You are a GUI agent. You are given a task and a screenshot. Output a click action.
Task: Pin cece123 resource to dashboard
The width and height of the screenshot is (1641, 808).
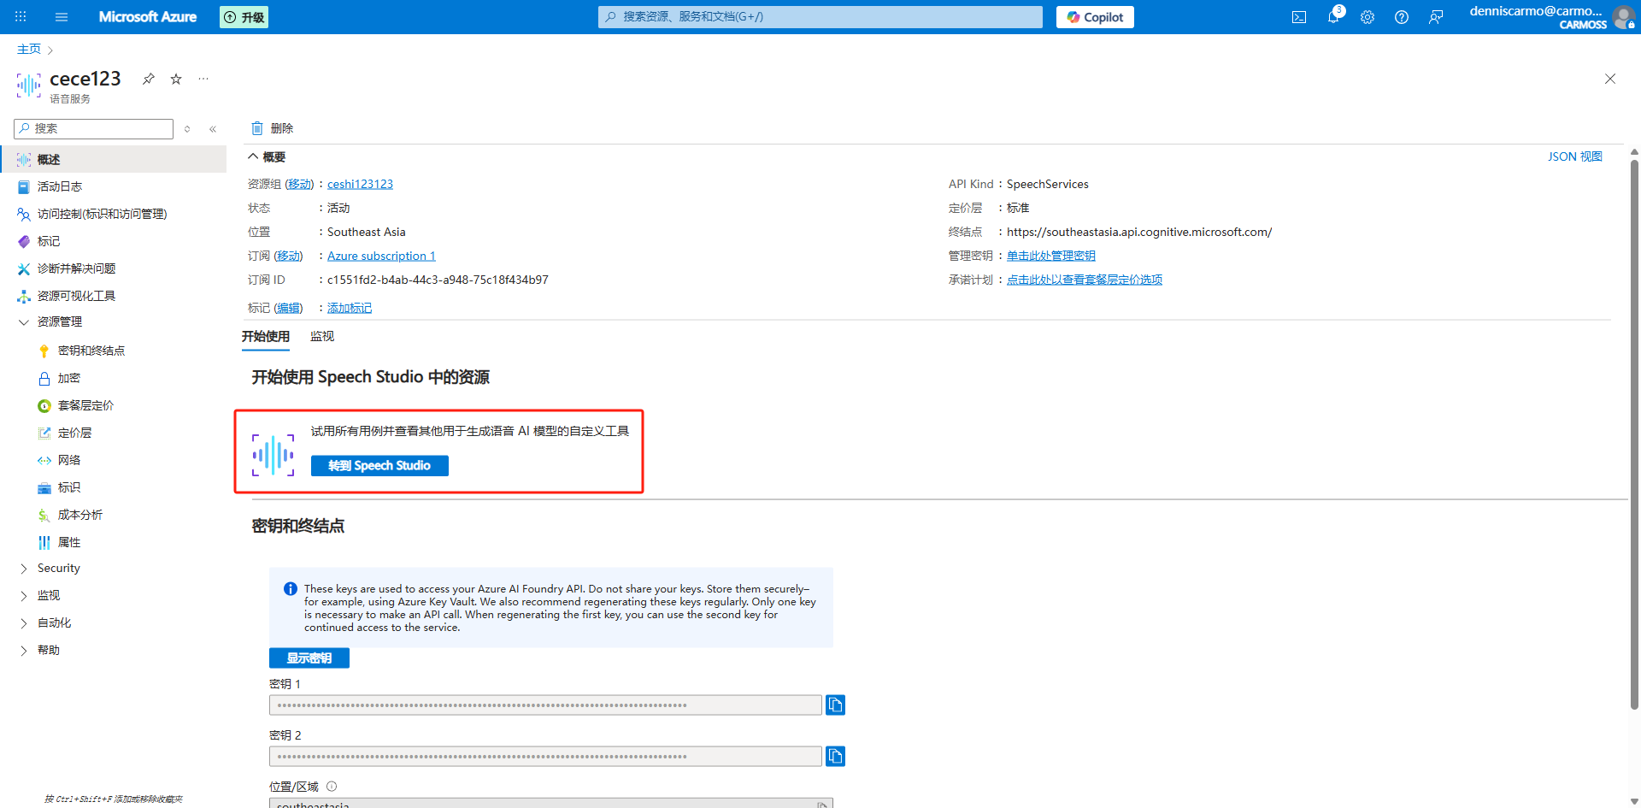coord(149,79)
